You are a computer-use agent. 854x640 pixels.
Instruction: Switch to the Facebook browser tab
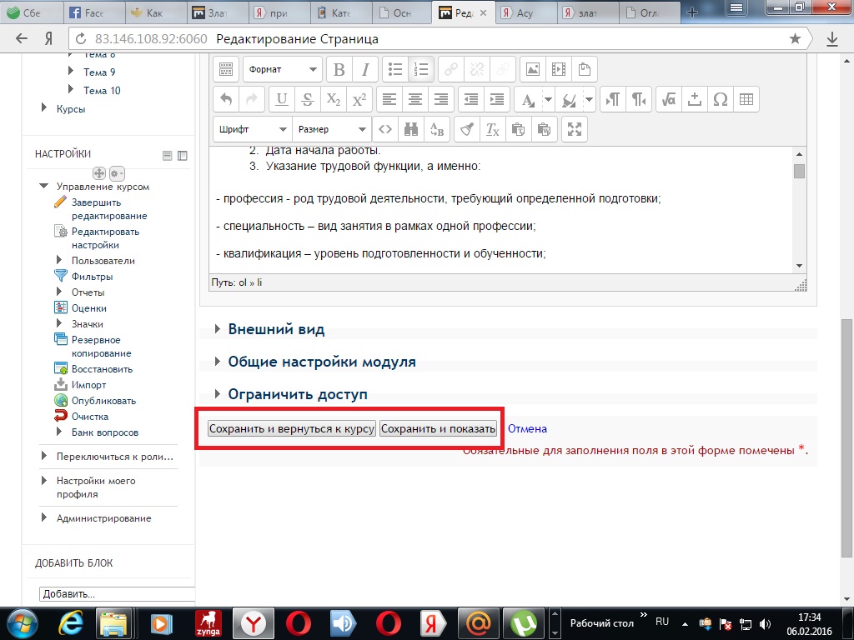93,12
